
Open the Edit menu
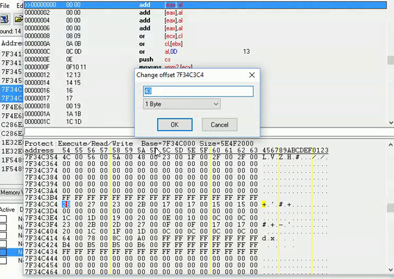point(20,5)
